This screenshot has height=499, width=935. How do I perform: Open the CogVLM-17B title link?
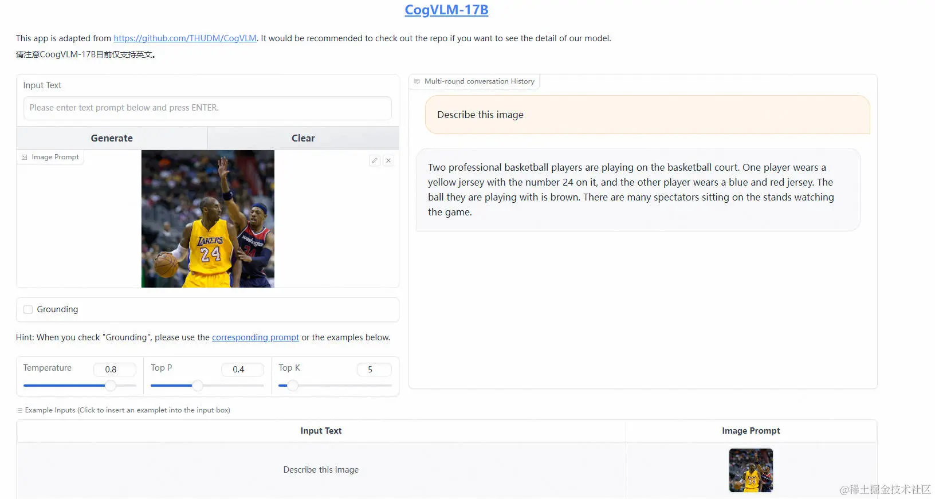[x=446, y=10]
